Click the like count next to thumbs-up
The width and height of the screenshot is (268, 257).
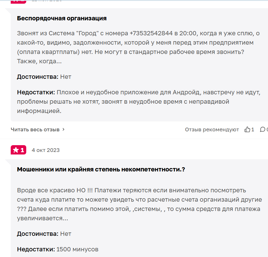pyautogui.click(x=253, y=130)
